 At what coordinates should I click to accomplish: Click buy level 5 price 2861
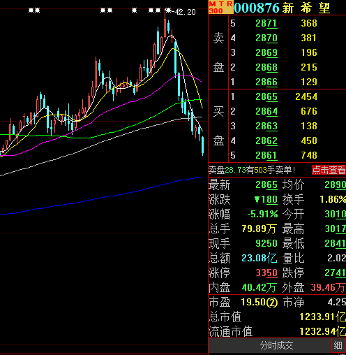266,155
